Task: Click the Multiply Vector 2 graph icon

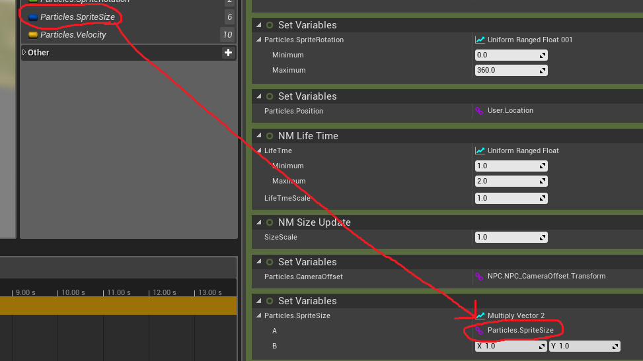Action: tap(480, 315)
